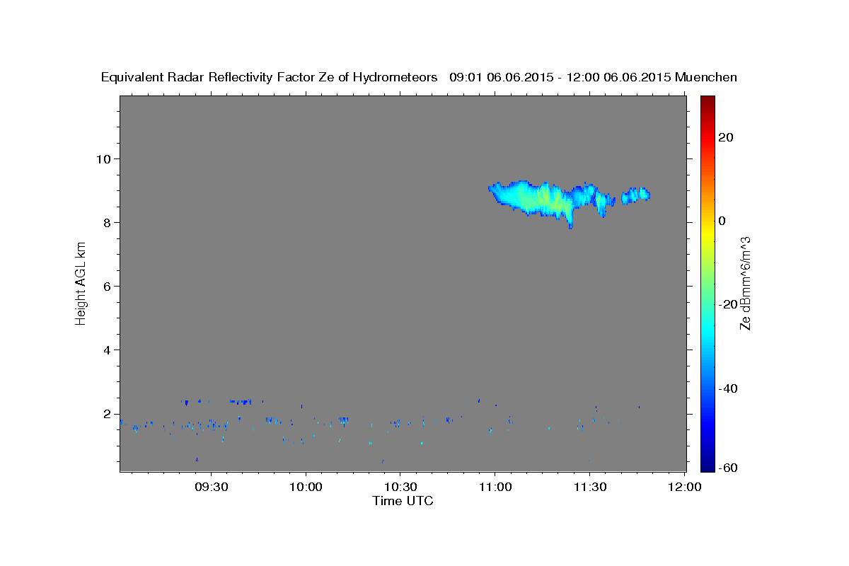Click the date range '09:01 06.06.2015 - 12:00 06.06.2015 Muenchen'
Screen dimensions: 849x566
tap(594, 78)
